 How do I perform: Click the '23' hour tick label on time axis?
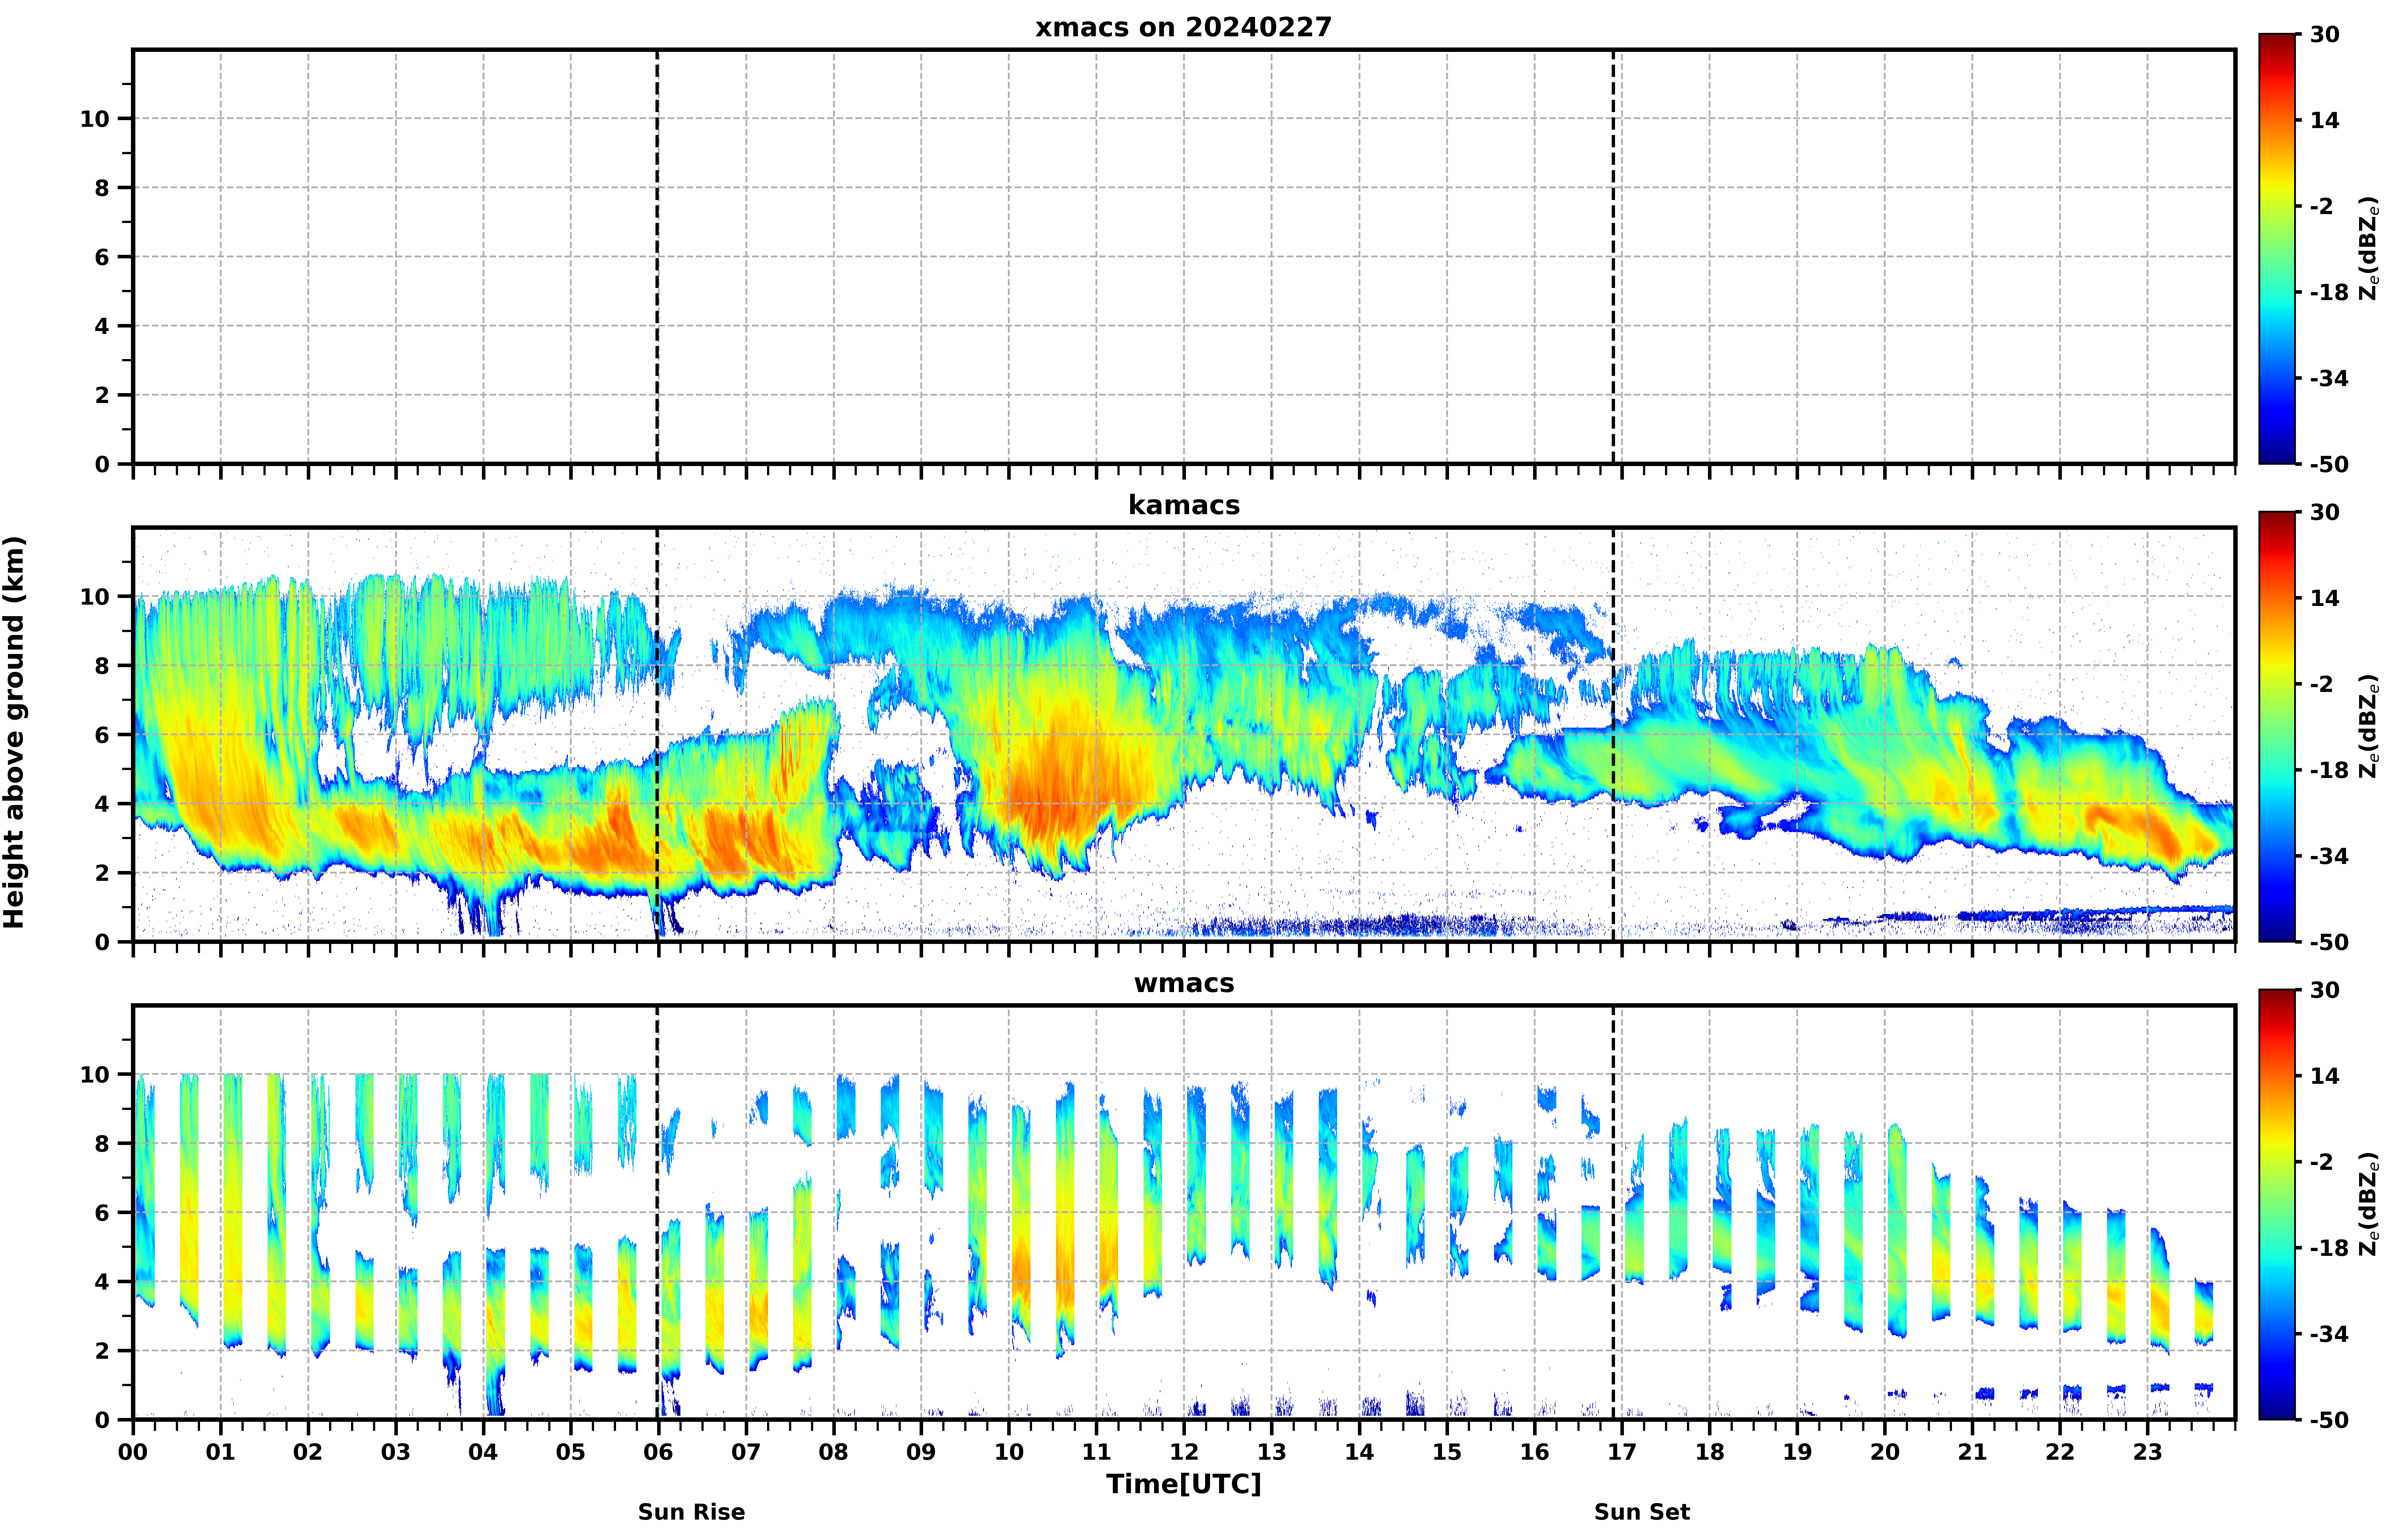[2148, 1452]
